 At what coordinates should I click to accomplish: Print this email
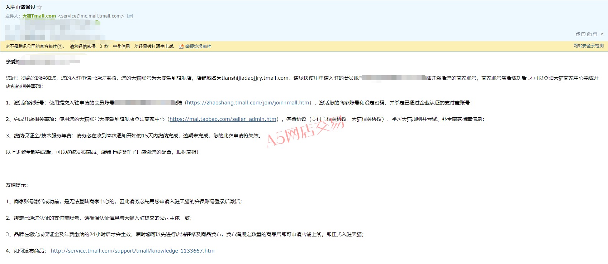[x=595, y=34]
